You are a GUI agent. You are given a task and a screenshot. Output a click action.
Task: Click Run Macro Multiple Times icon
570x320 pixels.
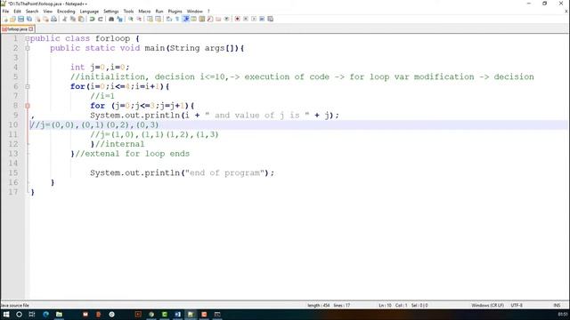pos(262,19)
